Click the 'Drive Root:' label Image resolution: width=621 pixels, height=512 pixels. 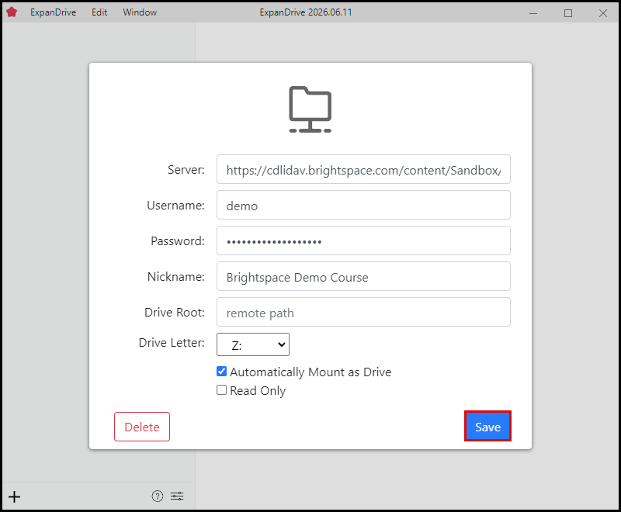pyautogui.click(x=175, y=312)
